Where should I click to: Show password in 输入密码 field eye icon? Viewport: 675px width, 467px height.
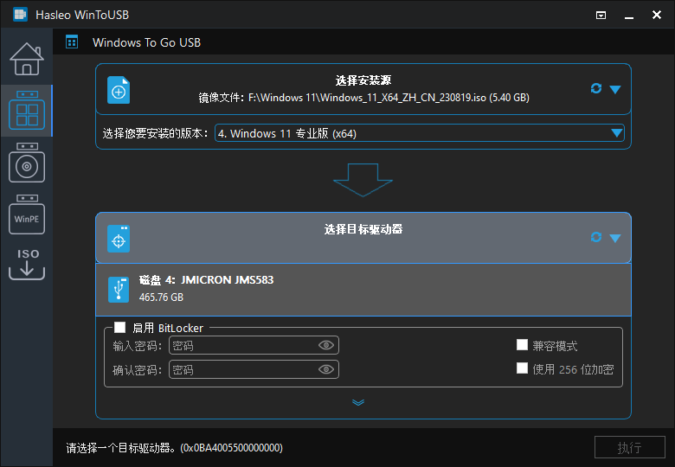(326, 345)
